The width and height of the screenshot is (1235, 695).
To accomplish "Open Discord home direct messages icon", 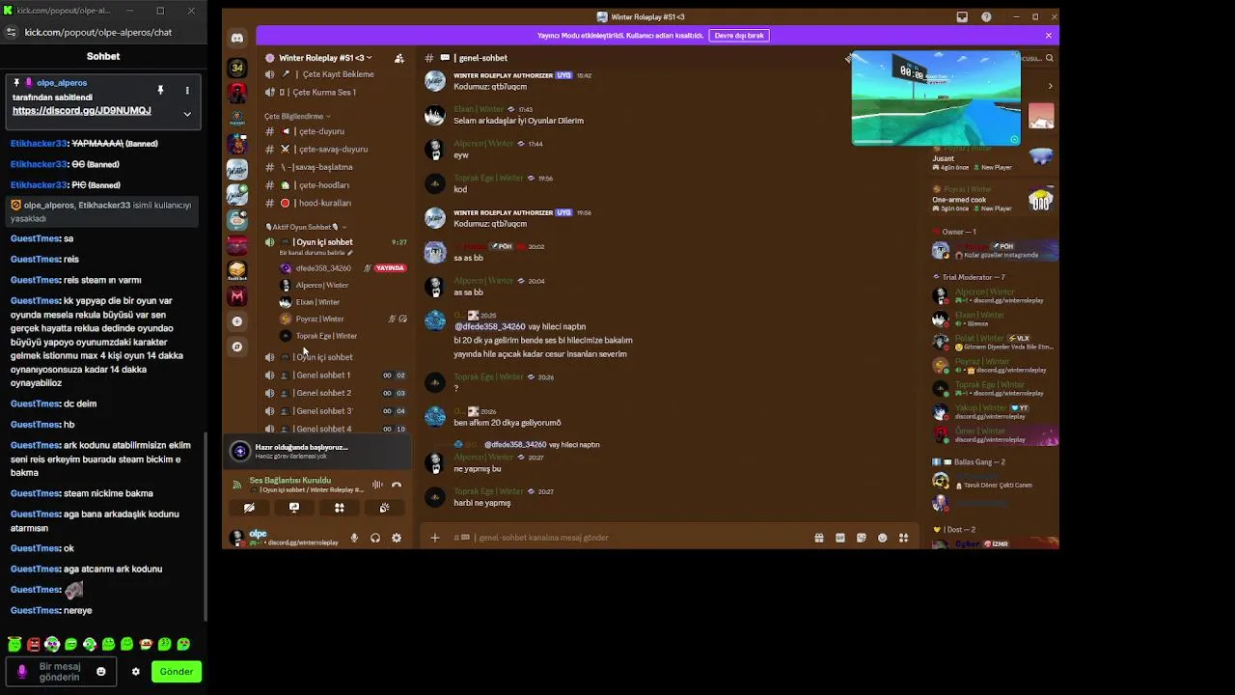I will pyautogui.click(x=237, y=38).
